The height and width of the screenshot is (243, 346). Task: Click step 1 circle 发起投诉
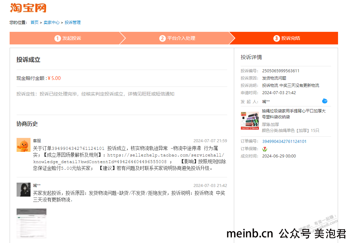coord(58,38)
